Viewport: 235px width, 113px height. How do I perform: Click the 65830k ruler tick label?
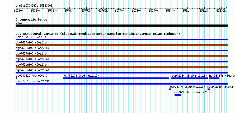point(221,11)
